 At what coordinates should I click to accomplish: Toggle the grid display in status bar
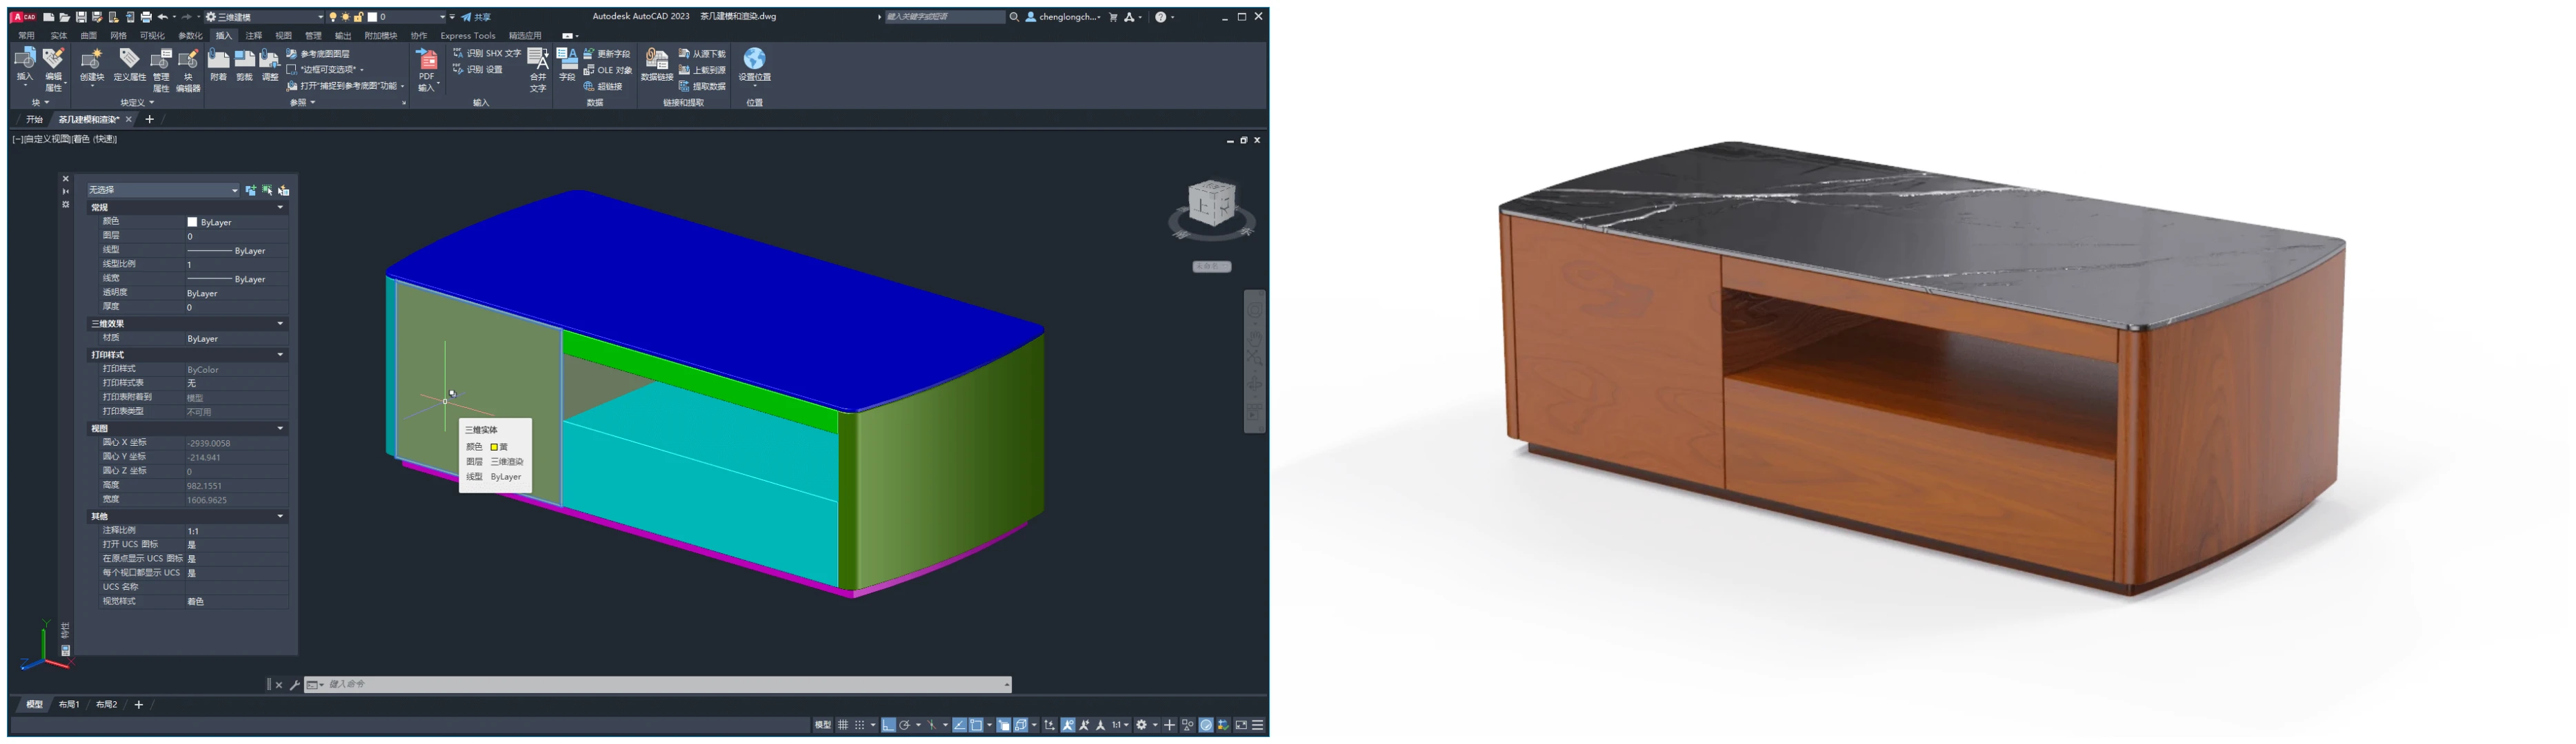point(843,725)
